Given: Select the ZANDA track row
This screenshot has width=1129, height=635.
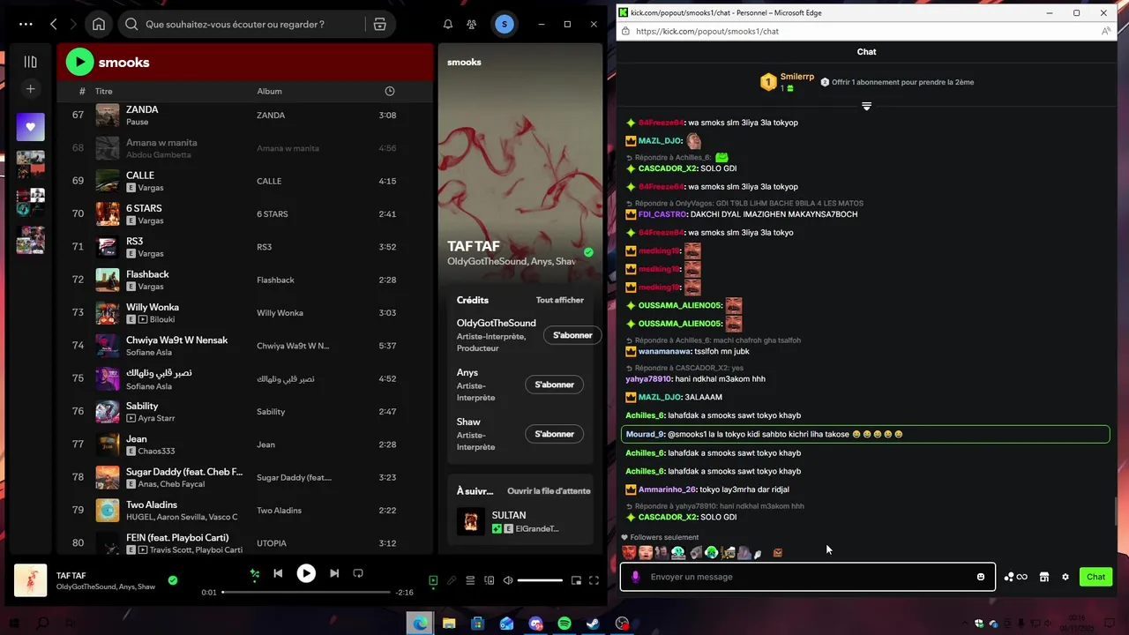Looking at the screenshot, I should (244, 115).
